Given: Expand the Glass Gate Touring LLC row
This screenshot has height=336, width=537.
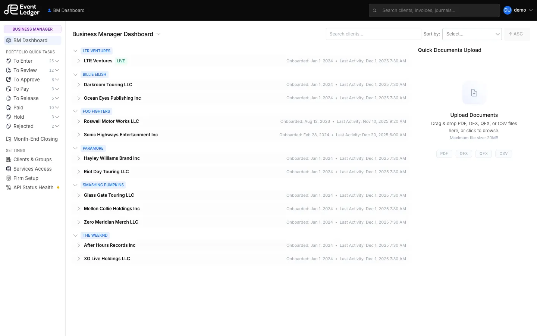Looking at the screenshot, I should point(78,195).
